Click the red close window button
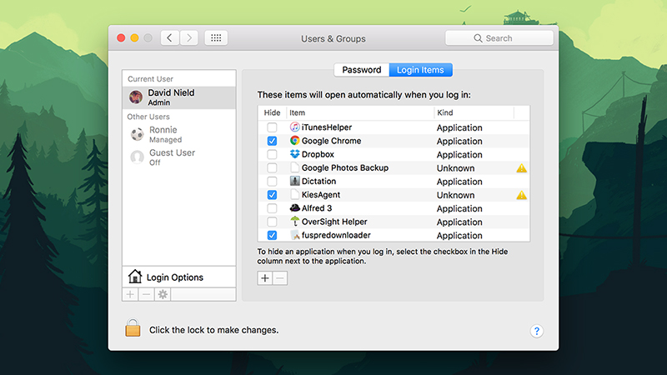Screen dimensions: 667x375 [121, 38]
